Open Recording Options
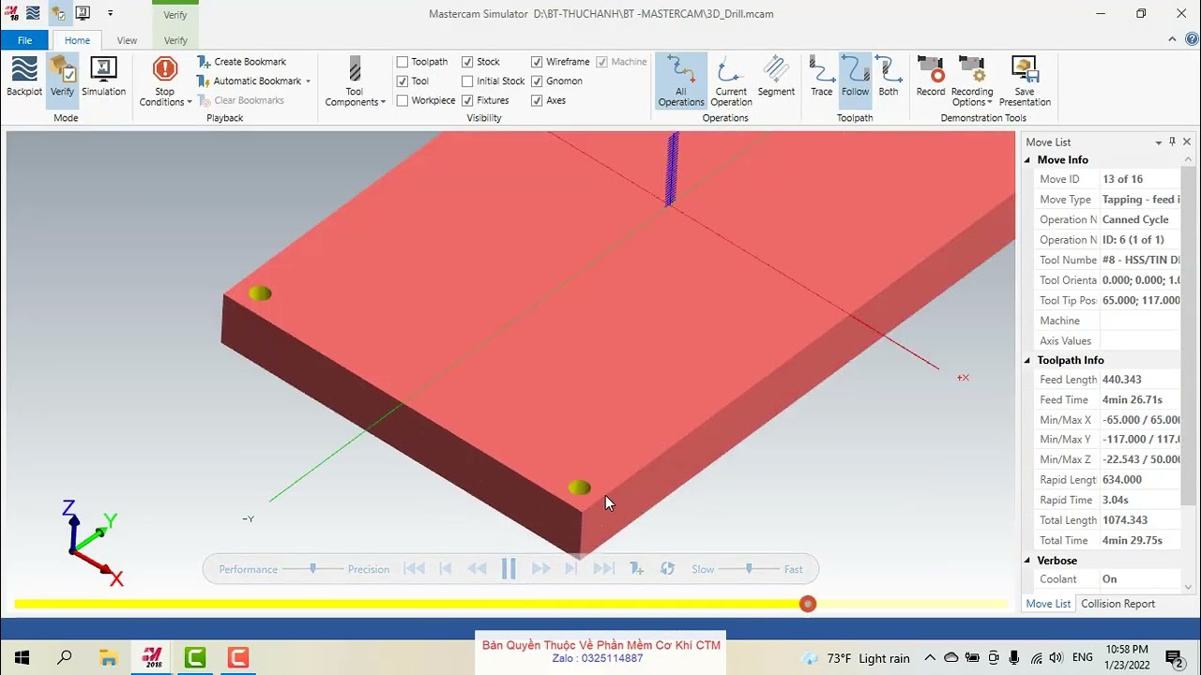1201x675 pixels. coord(972,82)
